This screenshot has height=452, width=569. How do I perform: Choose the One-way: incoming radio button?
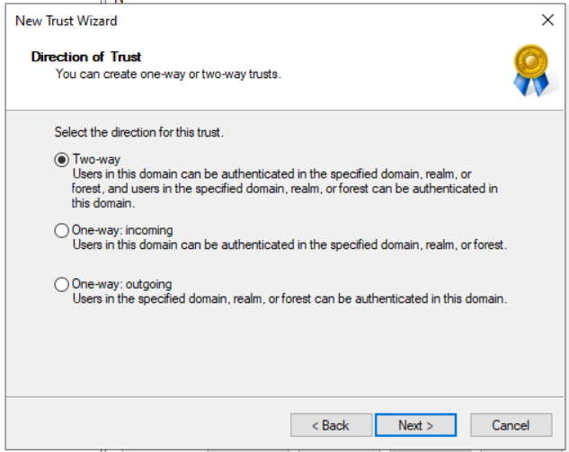pos(62,231)
